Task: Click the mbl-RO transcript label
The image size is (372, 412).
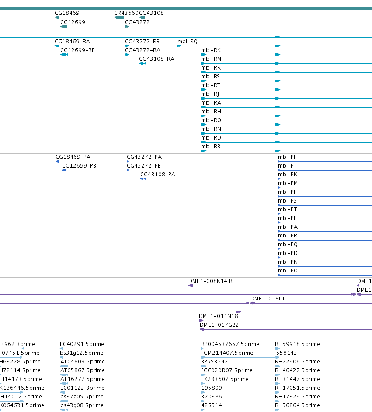Action: pyautogui.click(x=211, y=120)
